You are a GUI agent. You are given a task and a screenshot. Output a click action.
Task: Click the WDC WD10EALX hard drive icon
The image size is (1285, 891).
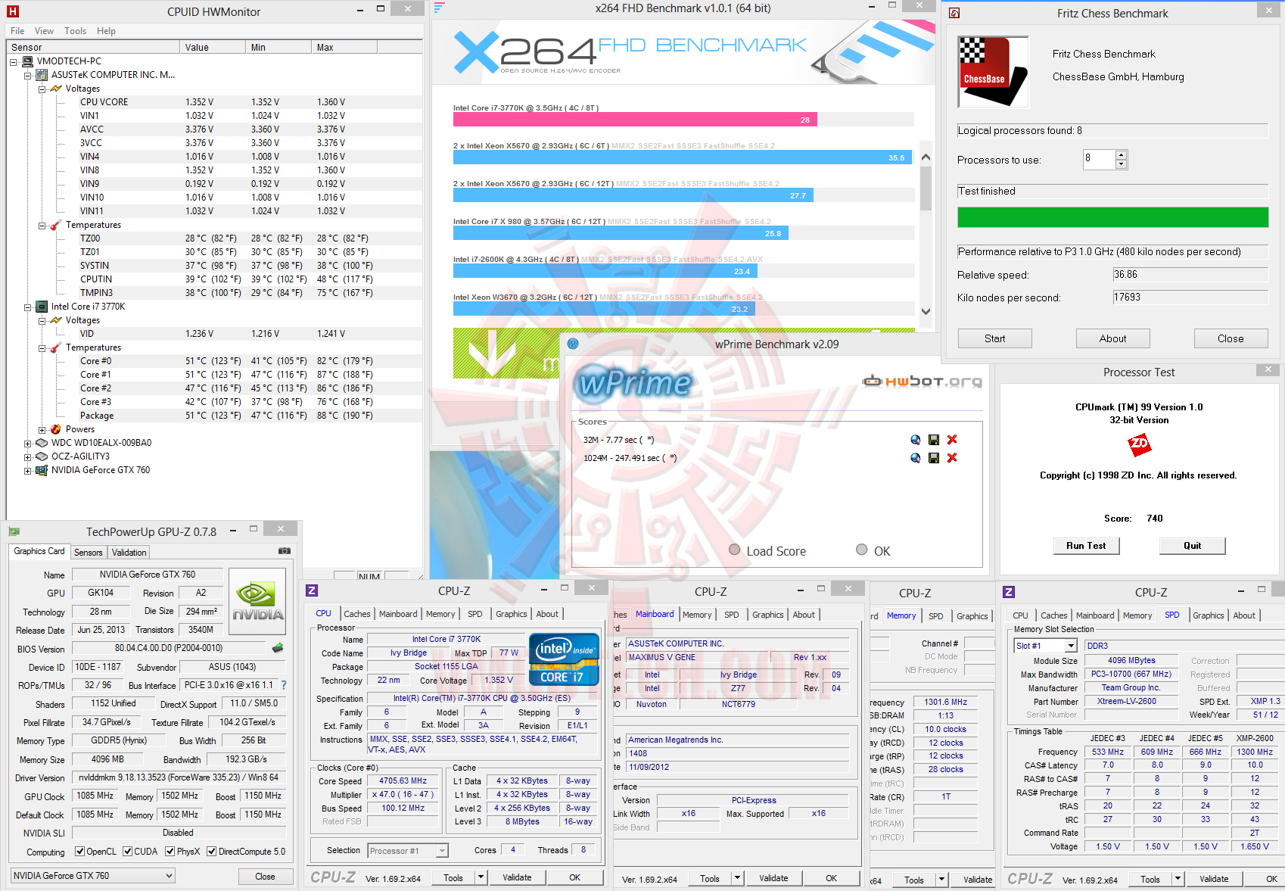tap(42, 443)
